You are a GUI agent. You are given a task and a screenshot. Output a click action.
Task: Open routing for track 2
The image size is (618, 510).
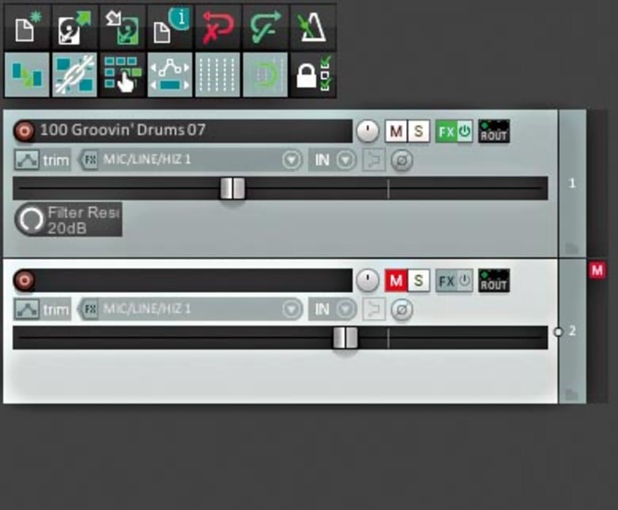[494, 281]
